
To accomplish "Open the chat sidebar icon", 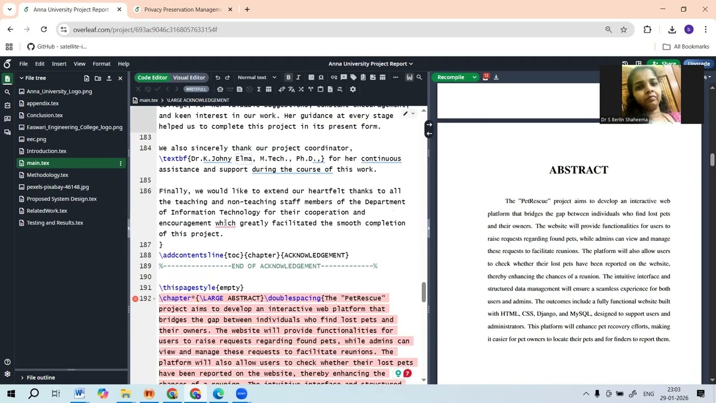I will click(7, 132).
